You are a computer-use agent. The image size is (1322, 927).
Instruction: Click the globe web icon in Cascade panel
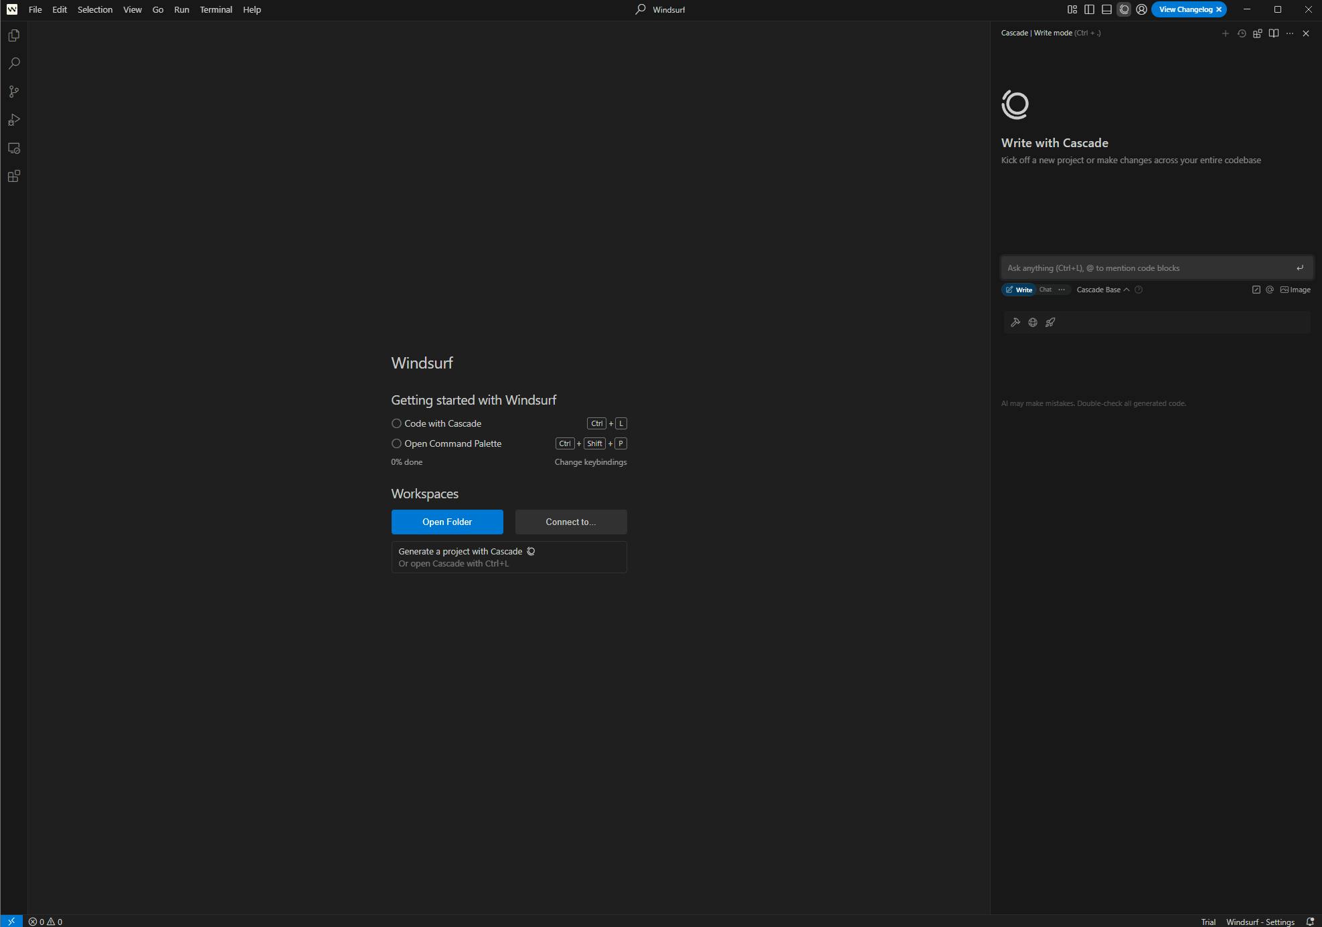1033,322
